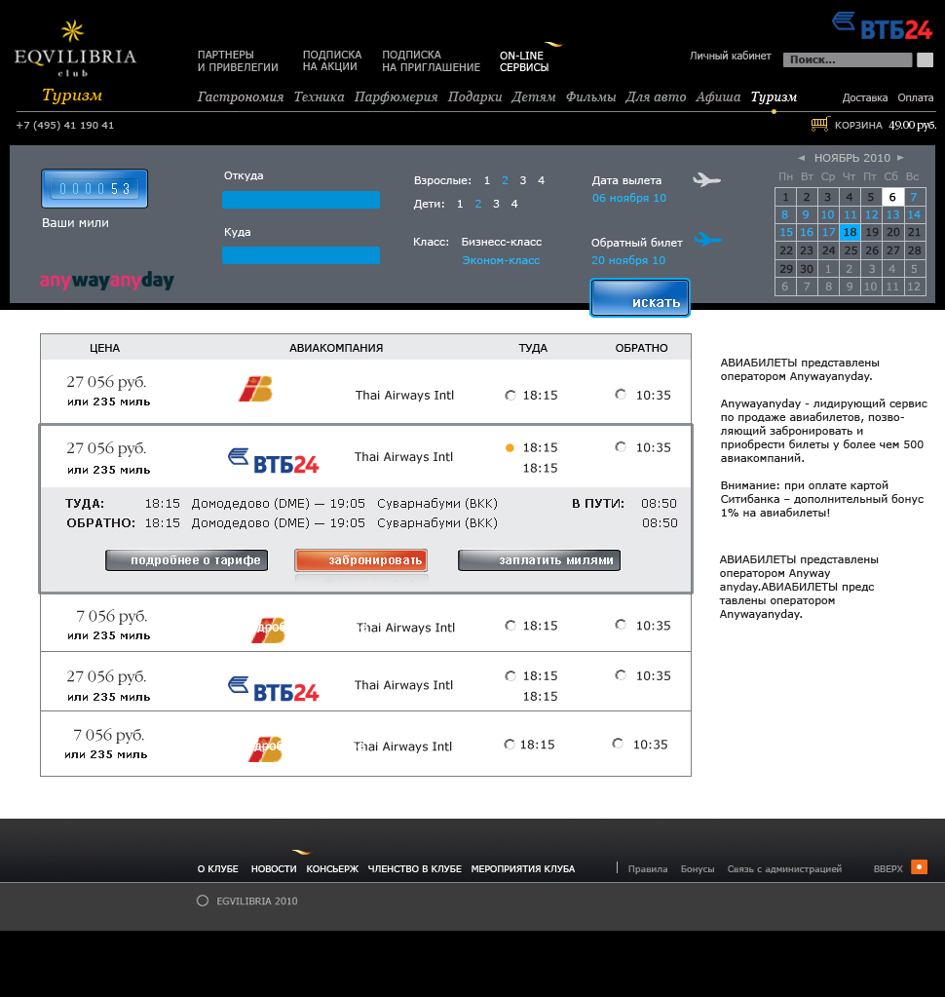The width and height of the screenshot is (945, 997).
Task: Go to previous month in calendar
Action: (802, 158)
